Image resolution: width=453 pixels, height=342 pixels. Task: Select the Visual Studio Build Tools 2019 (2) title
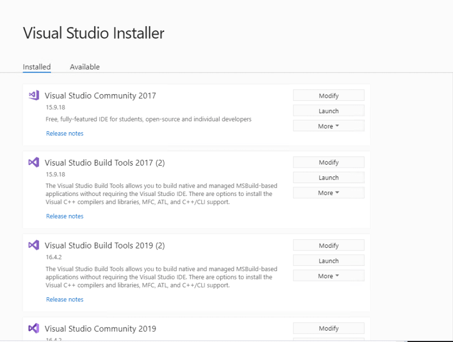click(x=104, y=246)
